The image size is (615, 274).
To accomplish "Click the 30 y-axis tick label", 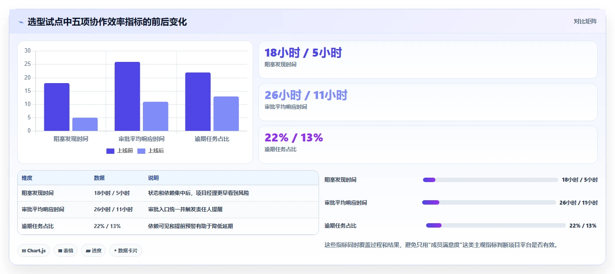I will 27,51.
